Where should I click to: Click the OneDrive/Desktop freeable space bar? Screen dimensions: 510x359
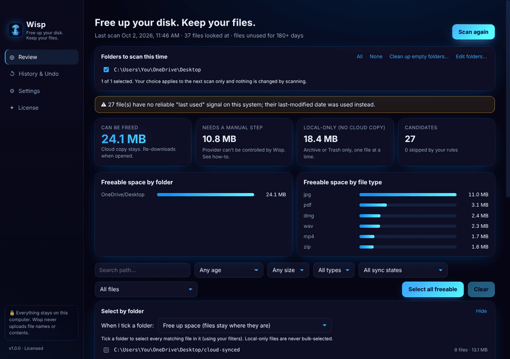click(206, 195)
